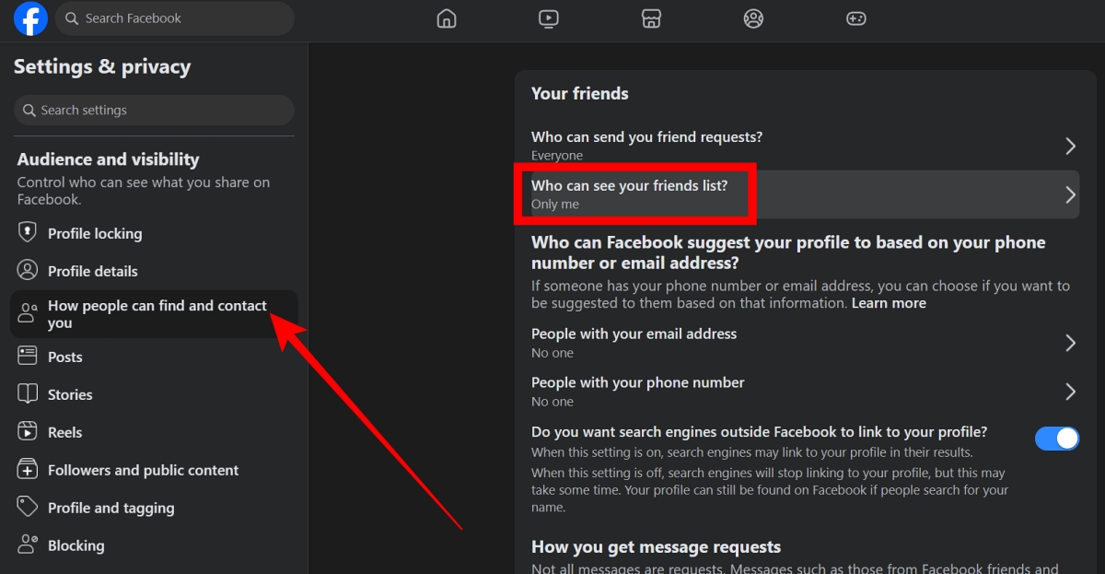The width and height of the screenshot is (1105, 574).
Task: Click the Settings & privacy heading
Action: click(x=102, y=67)
